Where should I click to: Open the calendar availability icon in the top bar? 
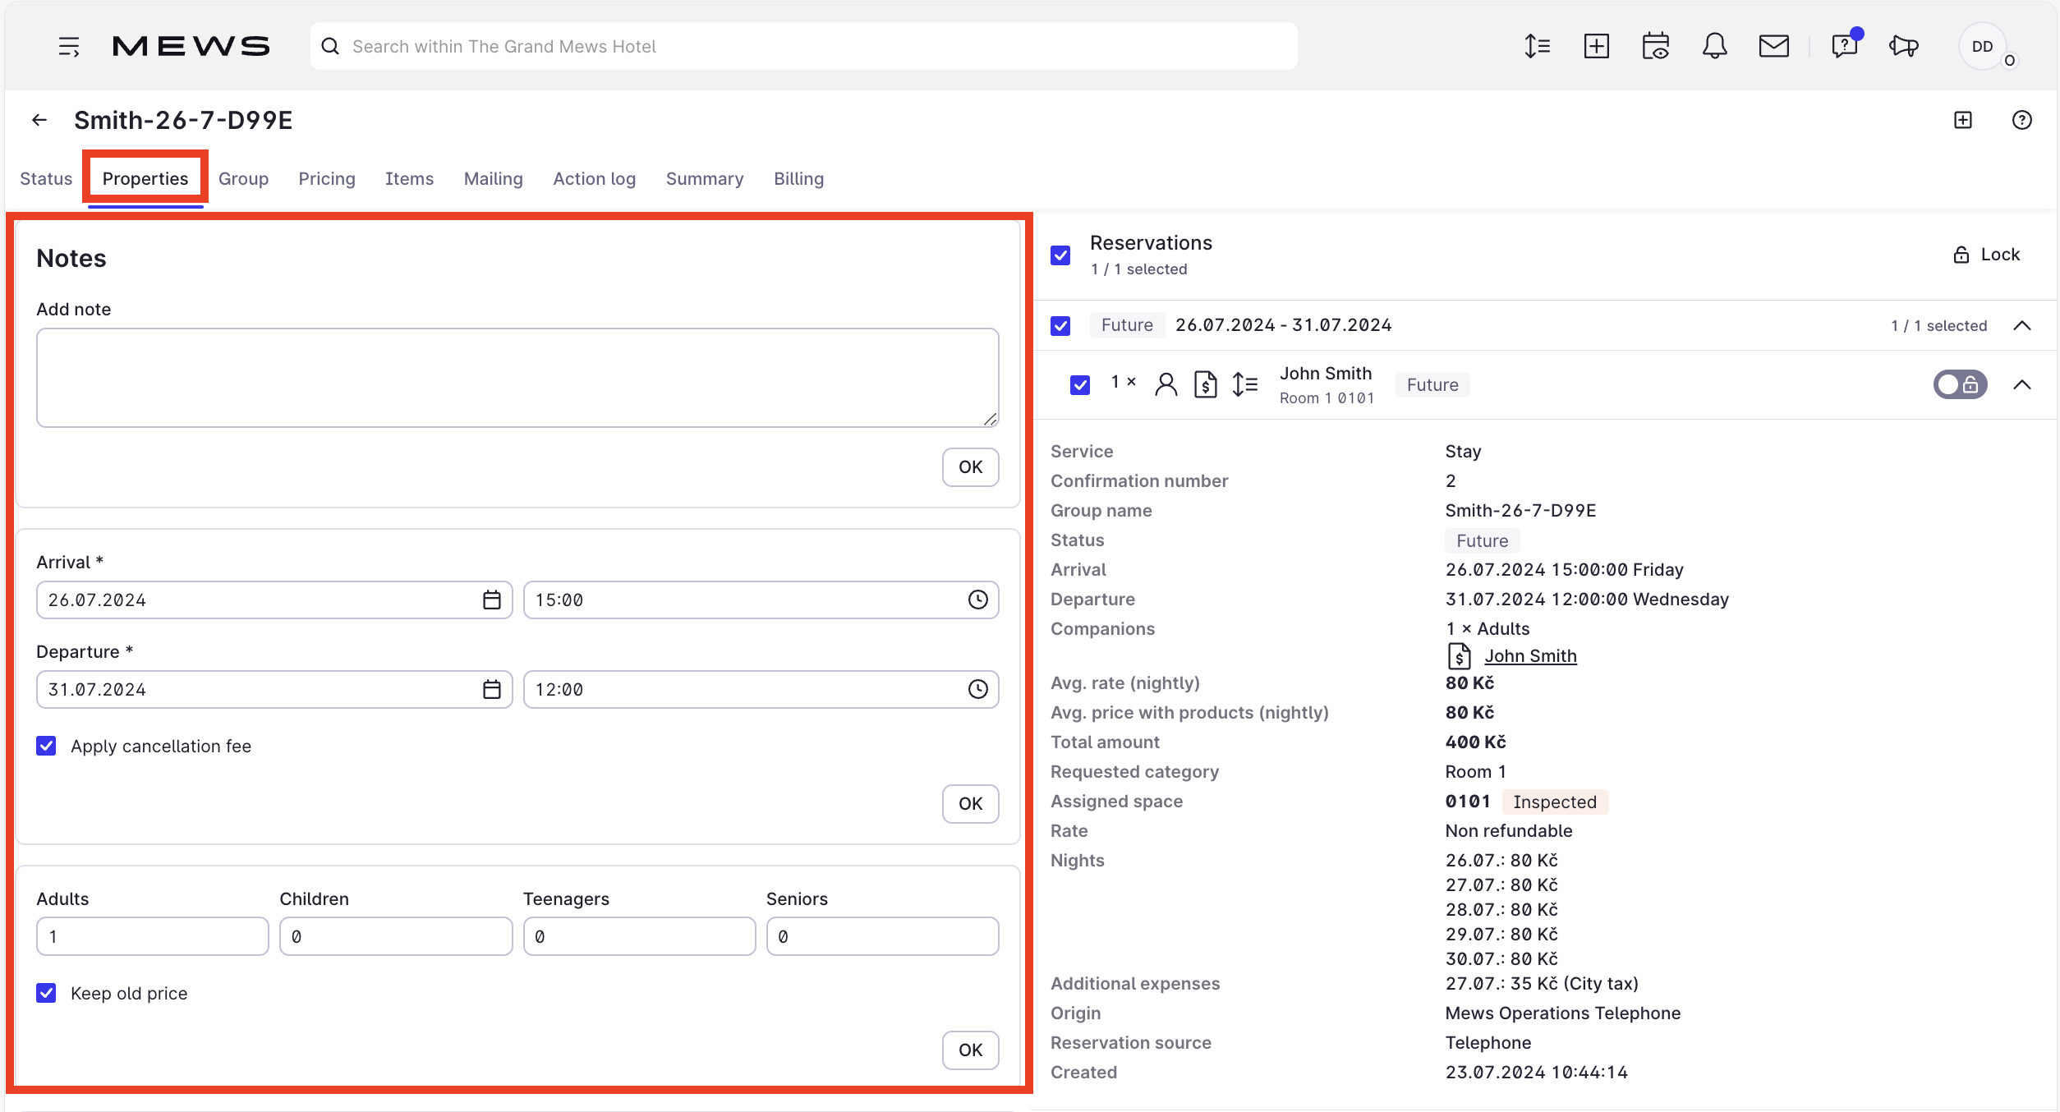[x=1655, y=46]
